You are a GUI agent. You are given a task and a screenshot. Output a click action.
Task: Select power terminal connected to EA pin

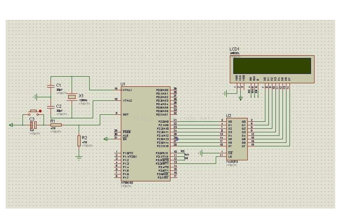coord(105,139)
